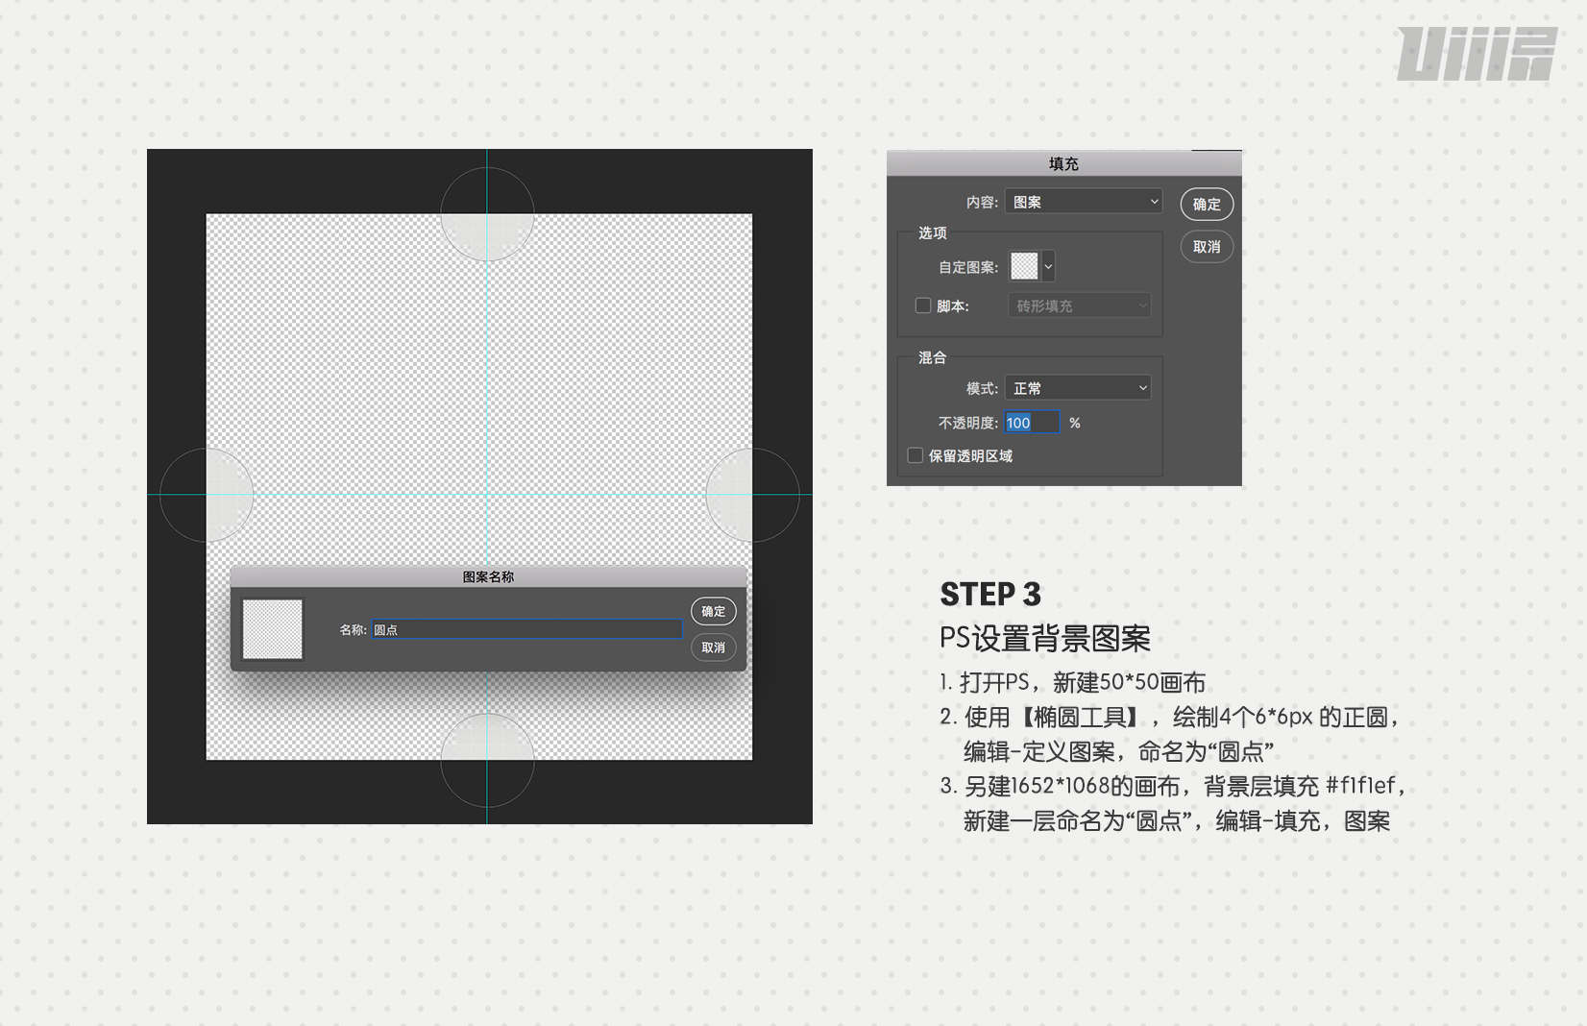Cancel the 填充 dialog with 取消

click(1207, 247)
